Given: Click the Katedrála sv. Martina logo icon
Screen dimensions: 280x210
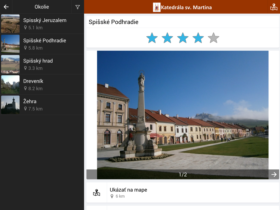Looking at the screenshot, I should click(157, 7).
